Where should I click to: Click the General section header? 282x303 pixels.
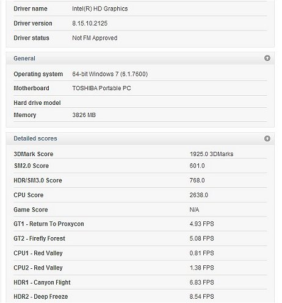click(140, 59)
